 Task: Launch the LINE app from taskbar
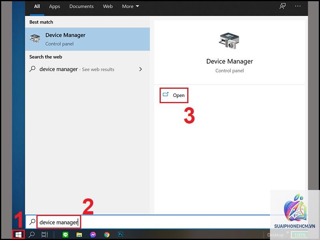coord(65,235)
